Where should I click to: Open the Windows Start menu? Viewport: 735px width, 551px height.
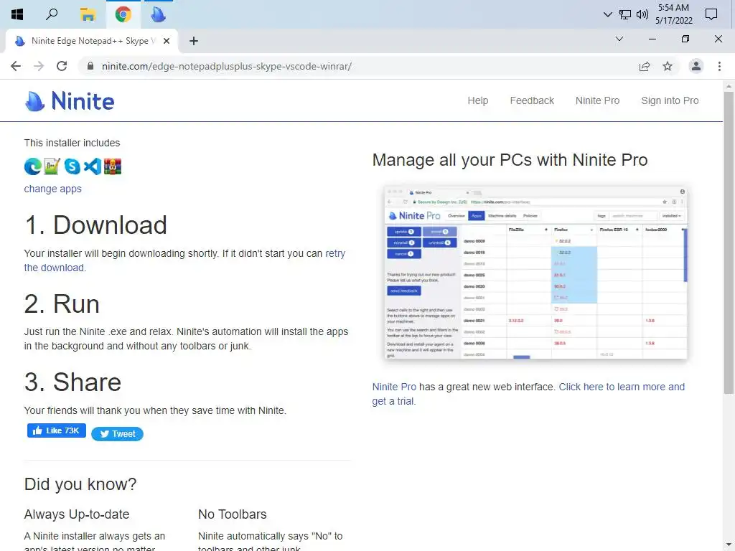point(17,14)
